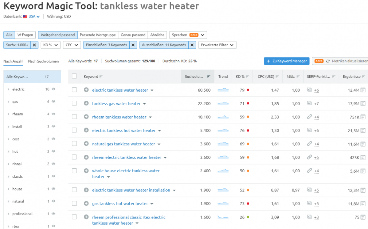The height and width of the screenshot is (229, 368).
Task: Add 'electric tankless water heater' via plus icon
Action: 86,90
